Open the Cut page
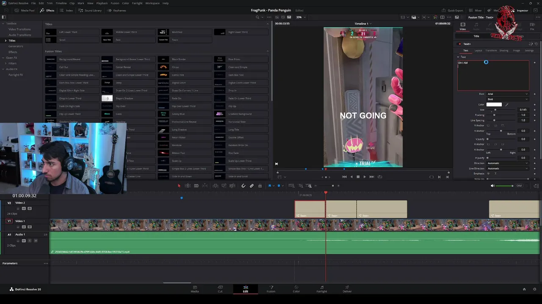Viewport: 542px width, 304px height. coord(220,289)
